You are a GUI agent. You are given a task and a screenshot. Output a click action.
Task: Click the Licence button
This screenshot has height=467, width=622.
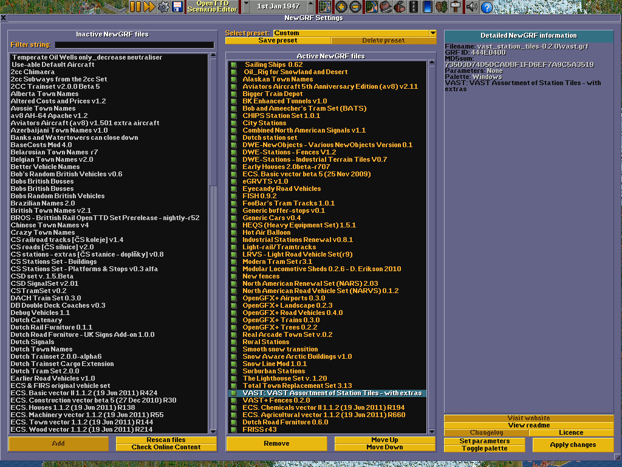click(x=571, y=433)
